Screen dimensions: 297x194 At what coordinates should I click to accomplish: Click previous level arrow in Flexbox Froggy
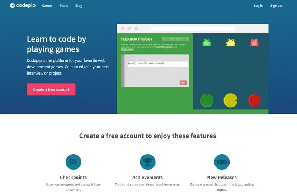coord(164,39)
